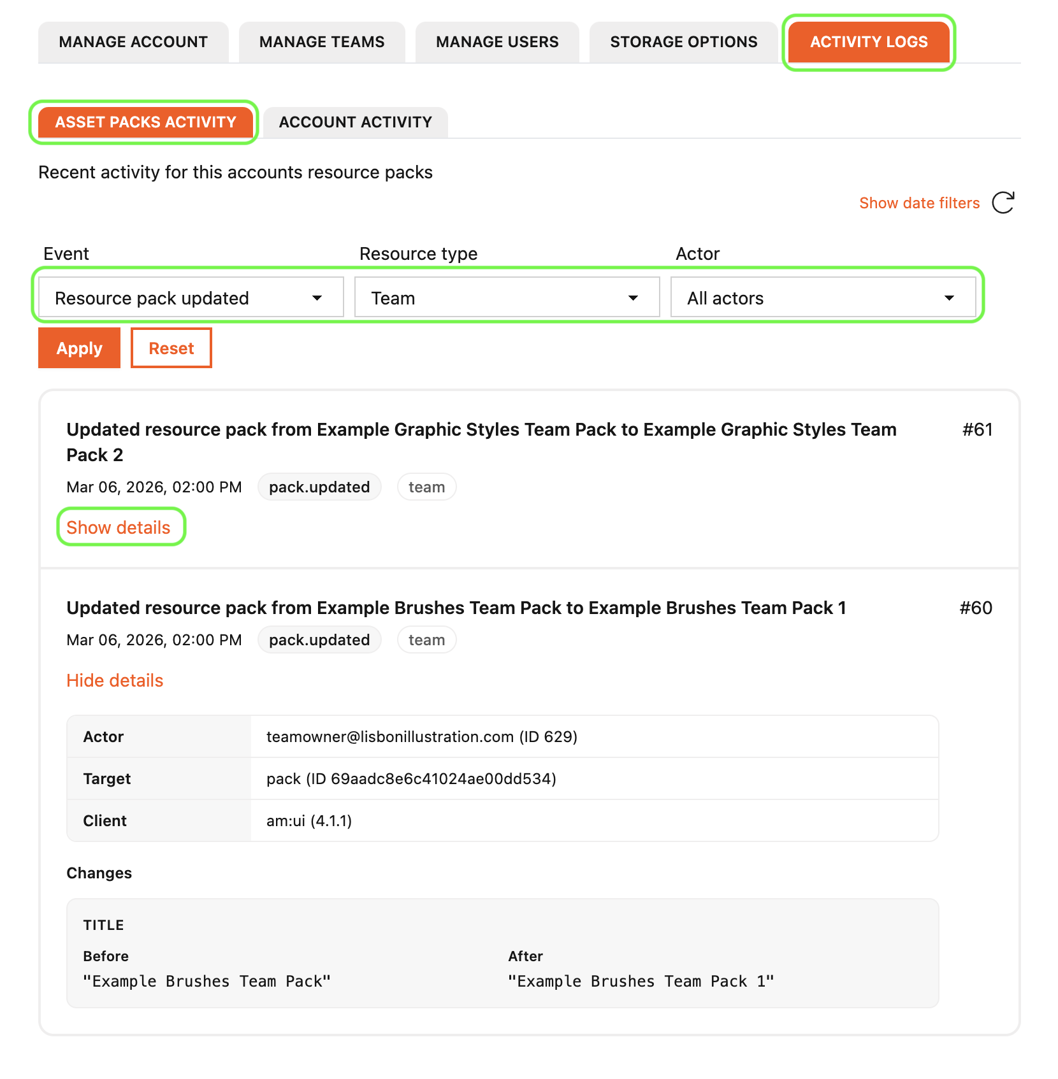The width and height of the screenshot is (1058, 1079).
Task: Click the team tag on entry #60
Action: point(426,640)
